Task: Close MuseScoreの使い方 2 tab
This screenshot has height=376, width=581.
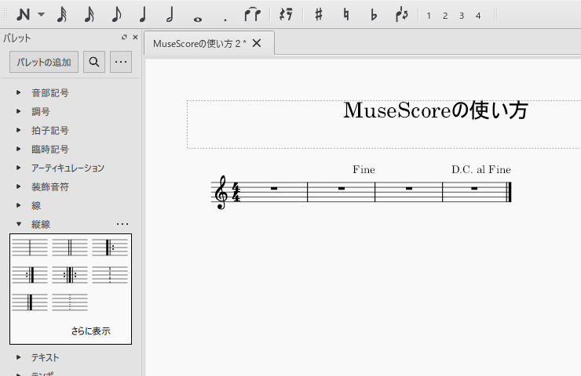Action: click(257, 43)
